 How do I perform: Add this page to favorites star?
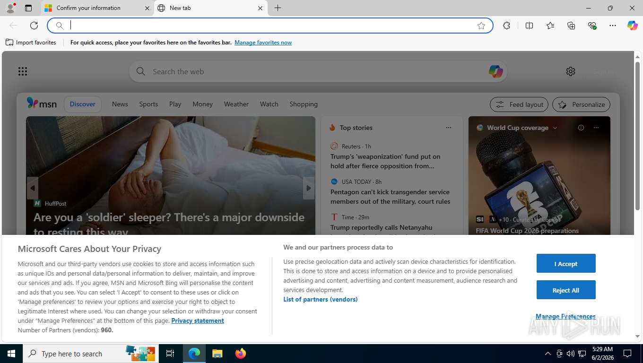481,26
